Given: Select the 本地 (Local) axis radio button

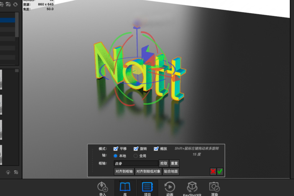Looking at the screenshot, I should pyautogui.click(x=116, y=156).
